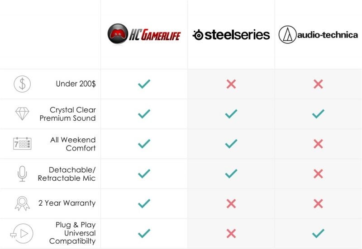The height and width of the screenshot is (249, 362).
Task: Click the Audio-Technica logo
Action: tap(318, 35)
